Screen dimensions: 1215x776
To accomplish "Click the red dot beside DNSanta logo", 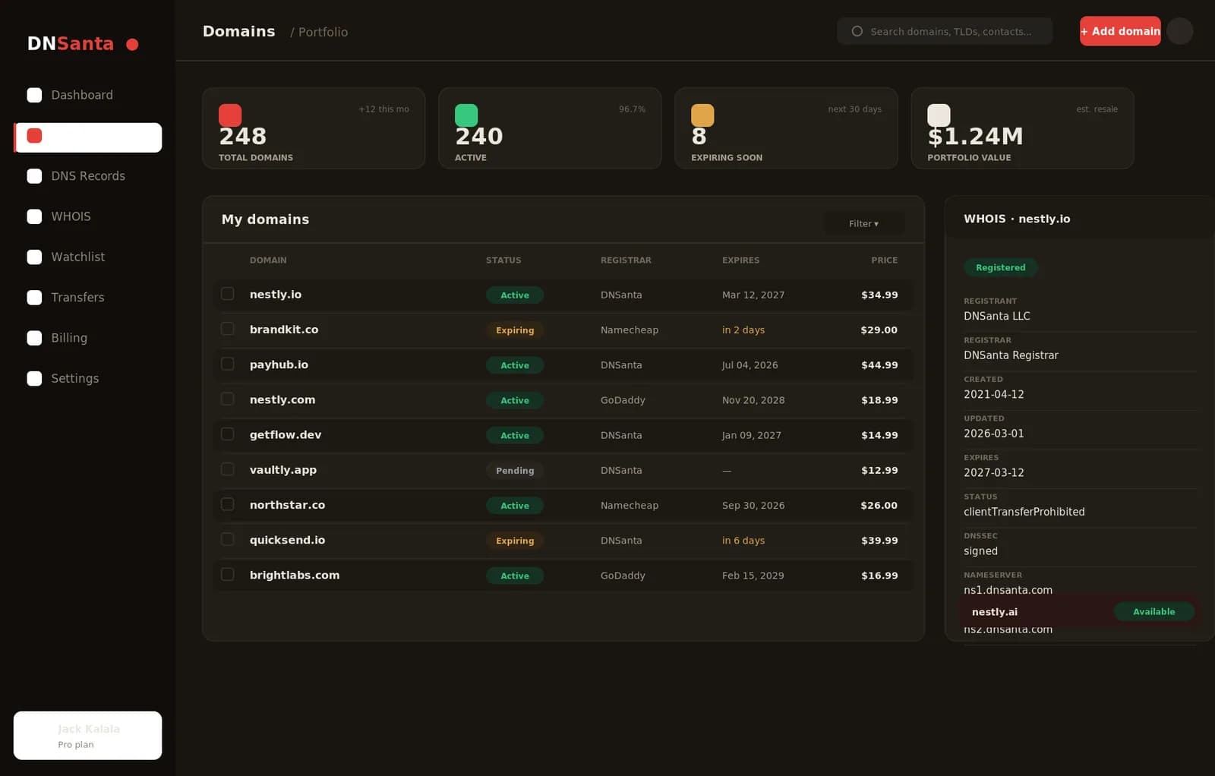I will (132, 44).
